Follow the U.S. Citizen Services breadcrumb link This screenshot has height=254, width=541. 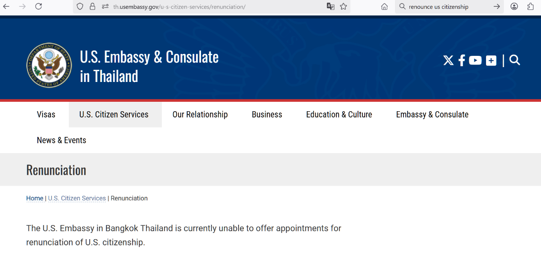pyautogui.click(x=77, y=198)
